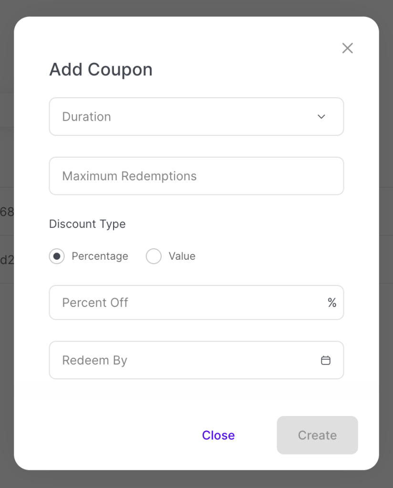Click the Discount Type label

(x=87, y=224)
